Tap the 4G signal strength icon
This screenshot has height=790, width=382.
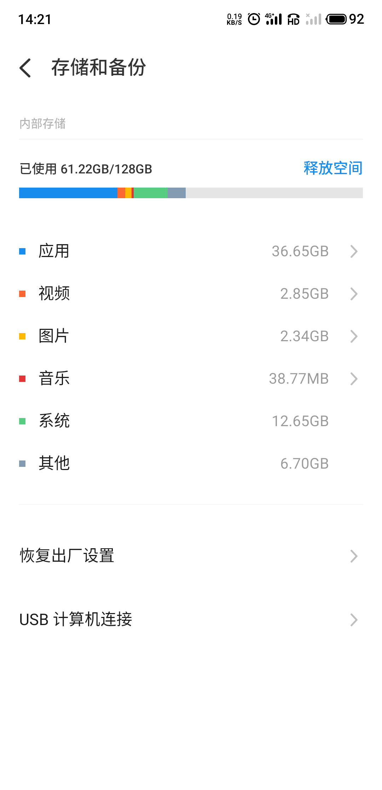tap(273, 19)
